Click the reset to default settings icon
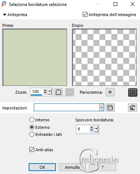 [x=133, y=108]
